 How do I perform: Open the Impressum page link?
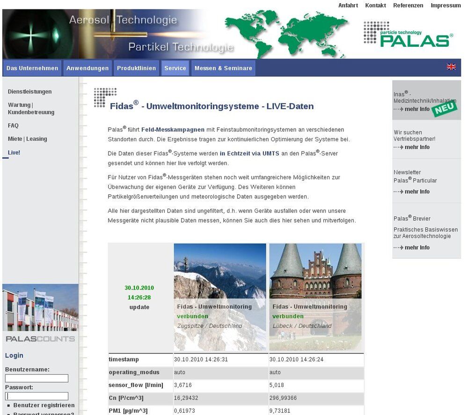click(446, 6)
